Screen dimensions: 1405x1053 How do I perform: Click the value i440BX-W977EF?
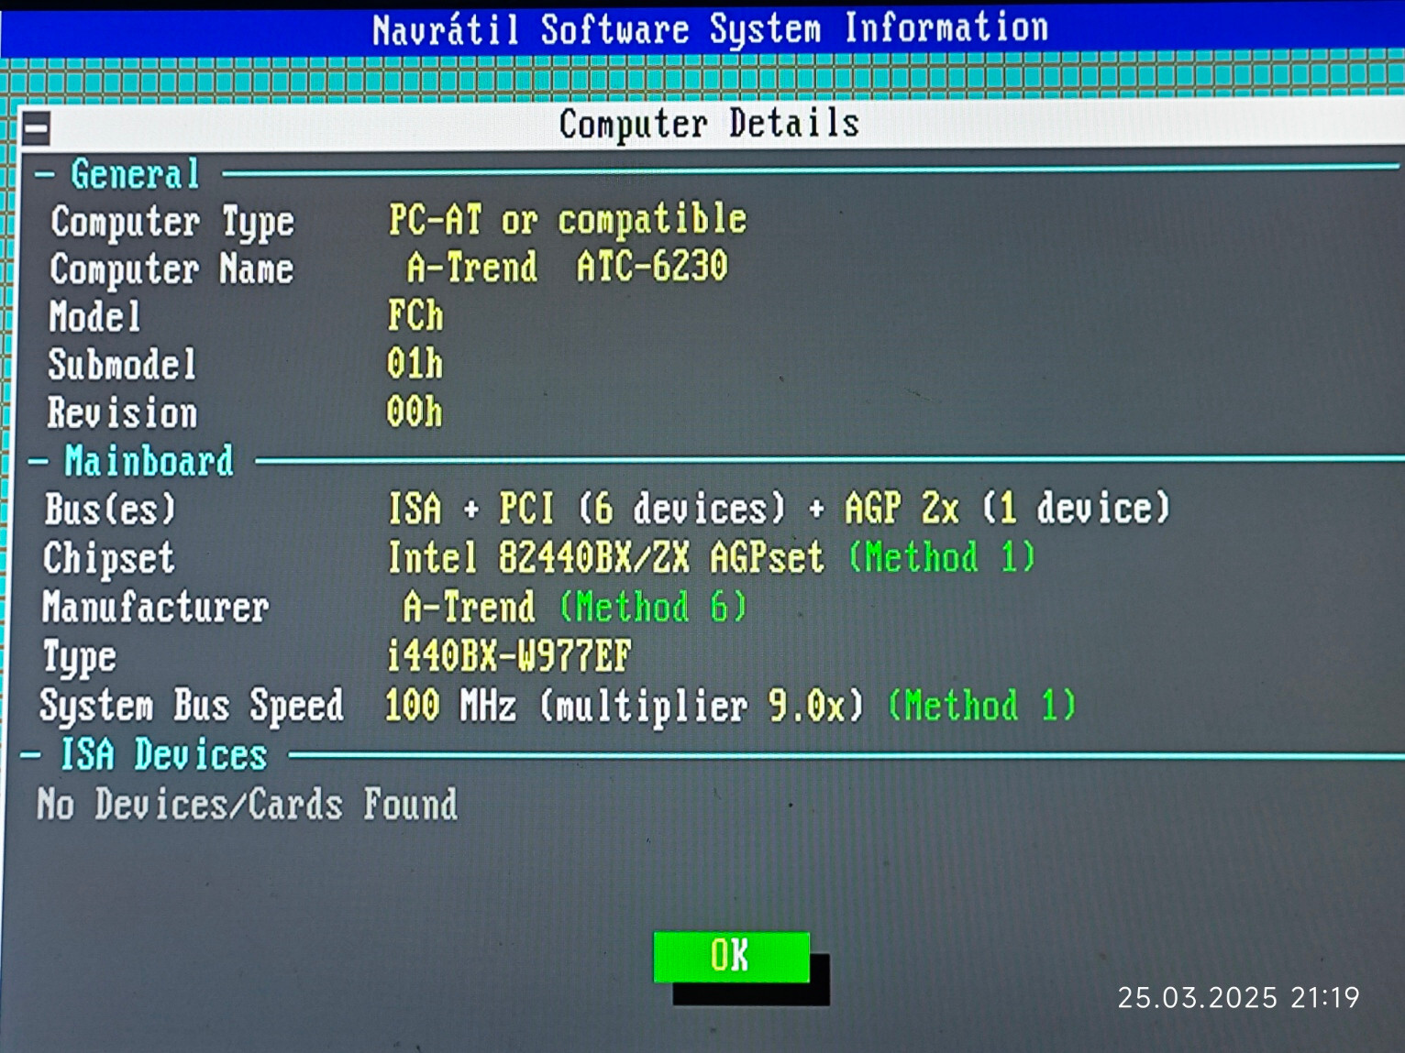(509, 656)
